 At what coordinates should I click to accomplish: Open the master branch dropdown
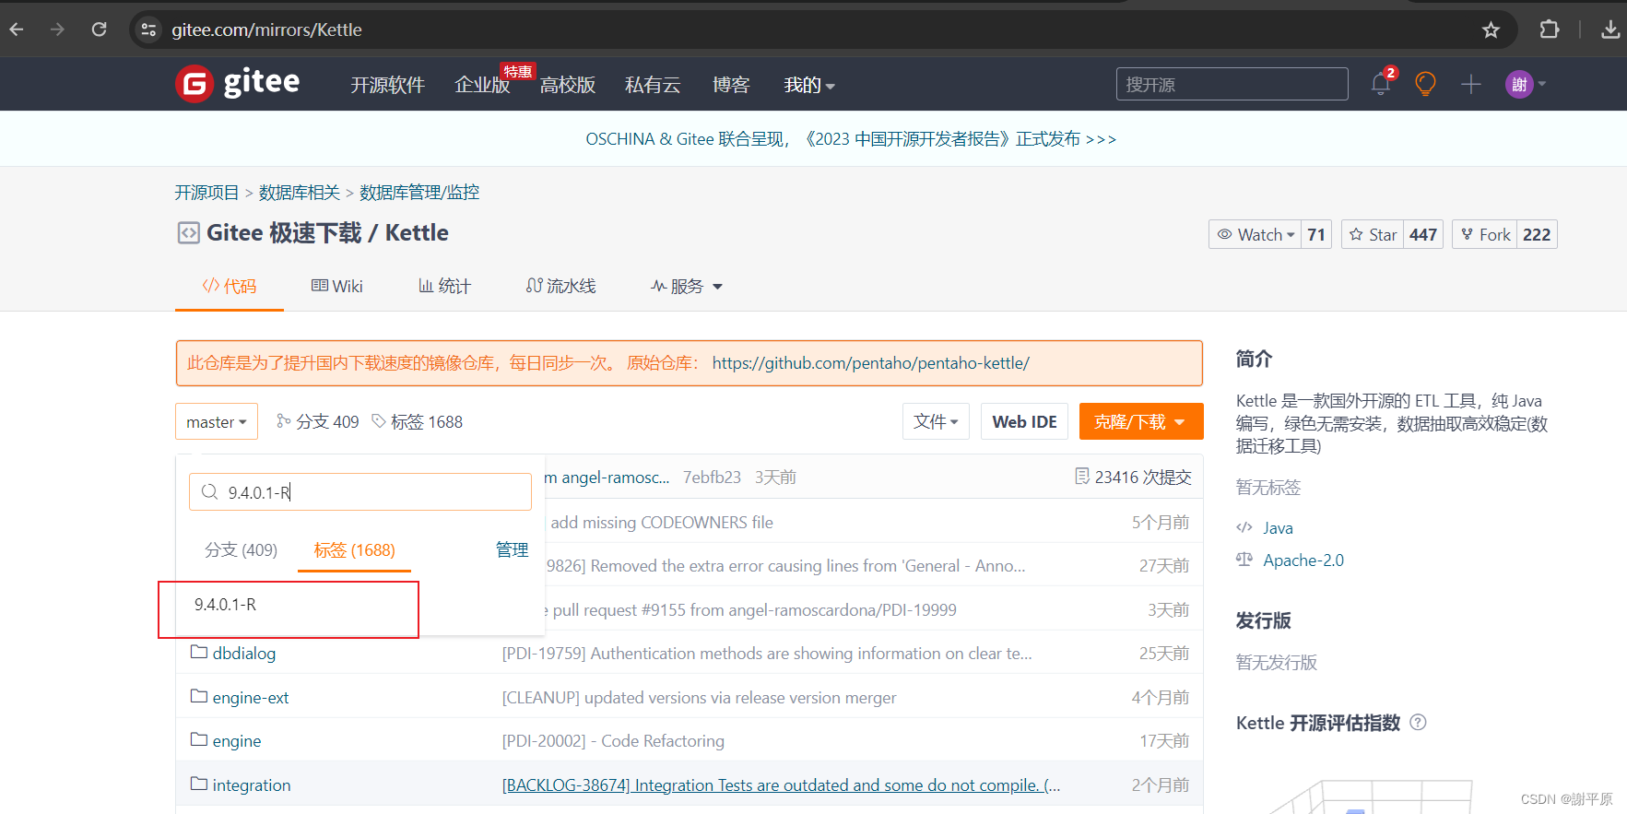coord(217,421)
